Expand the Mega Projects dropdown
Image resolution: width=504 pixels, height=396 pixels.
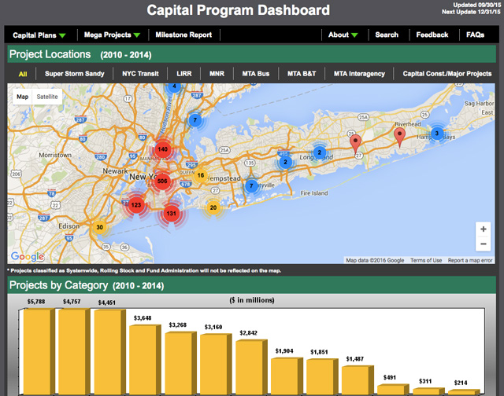point(112,35)
